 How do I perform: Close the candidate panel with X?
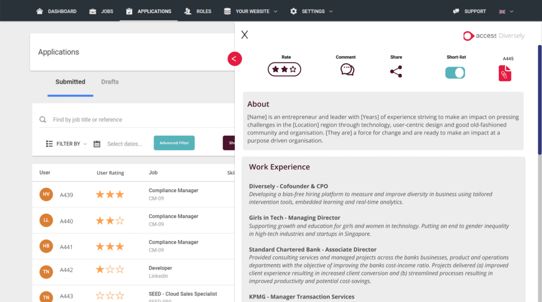pos(244,35)
